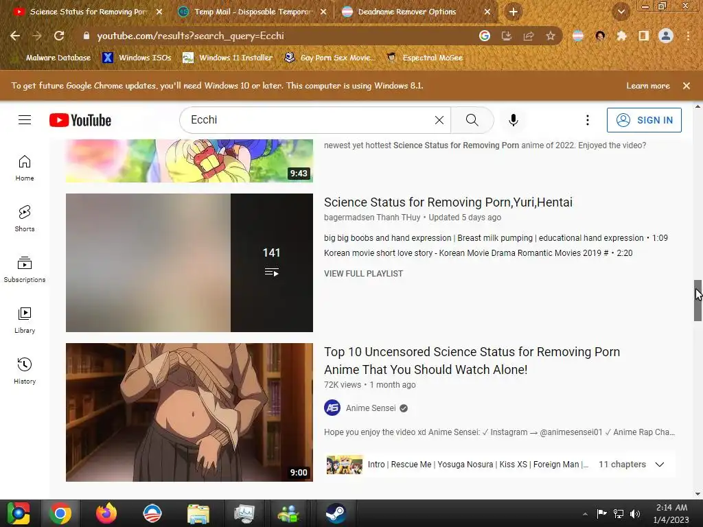Open Chrome three-dot menu
The image size is (703, 527).
688,36
